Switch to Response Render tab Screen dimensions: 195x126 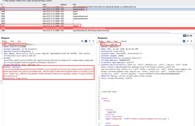(124, 41)
